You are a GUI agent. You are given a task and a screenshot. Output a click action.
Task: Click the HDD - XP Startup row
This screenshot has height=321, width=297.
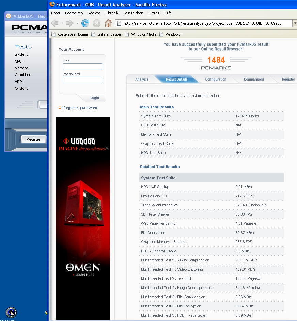[212, 187]
